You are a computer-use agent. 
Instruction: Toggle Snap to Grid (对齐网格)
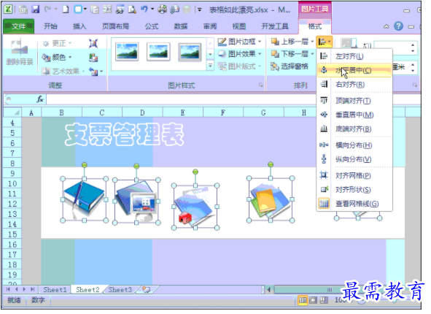tap(354, 175)
